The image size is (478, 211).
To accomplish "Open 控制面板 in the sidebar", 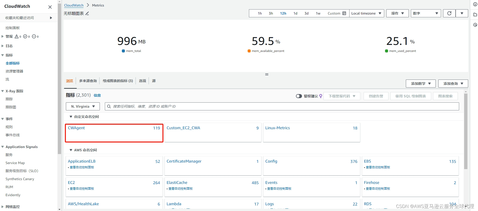I will click(x=13, y=28).
